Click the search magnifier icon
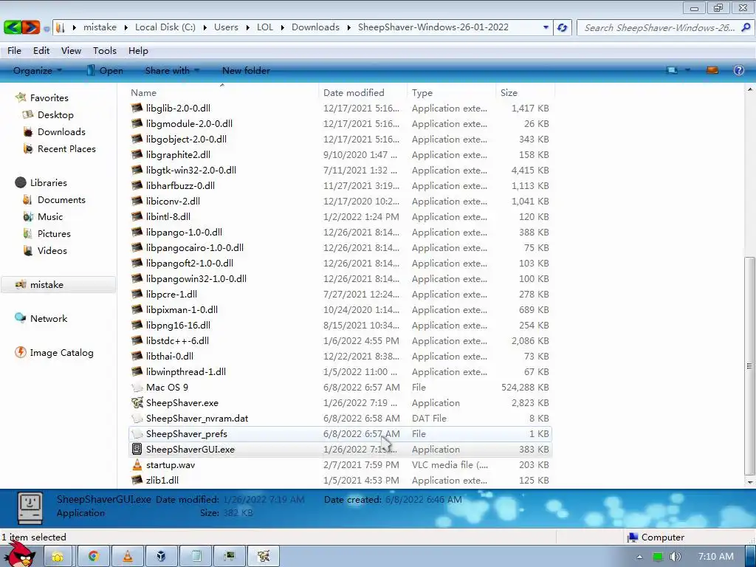The width and height of the screenshot is (756, 567). 746,27
